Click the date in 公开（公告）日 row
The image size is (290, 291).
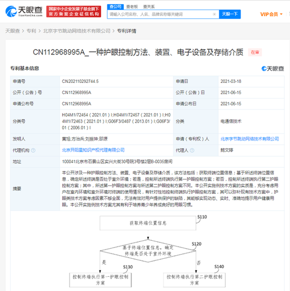coord(231,92)
